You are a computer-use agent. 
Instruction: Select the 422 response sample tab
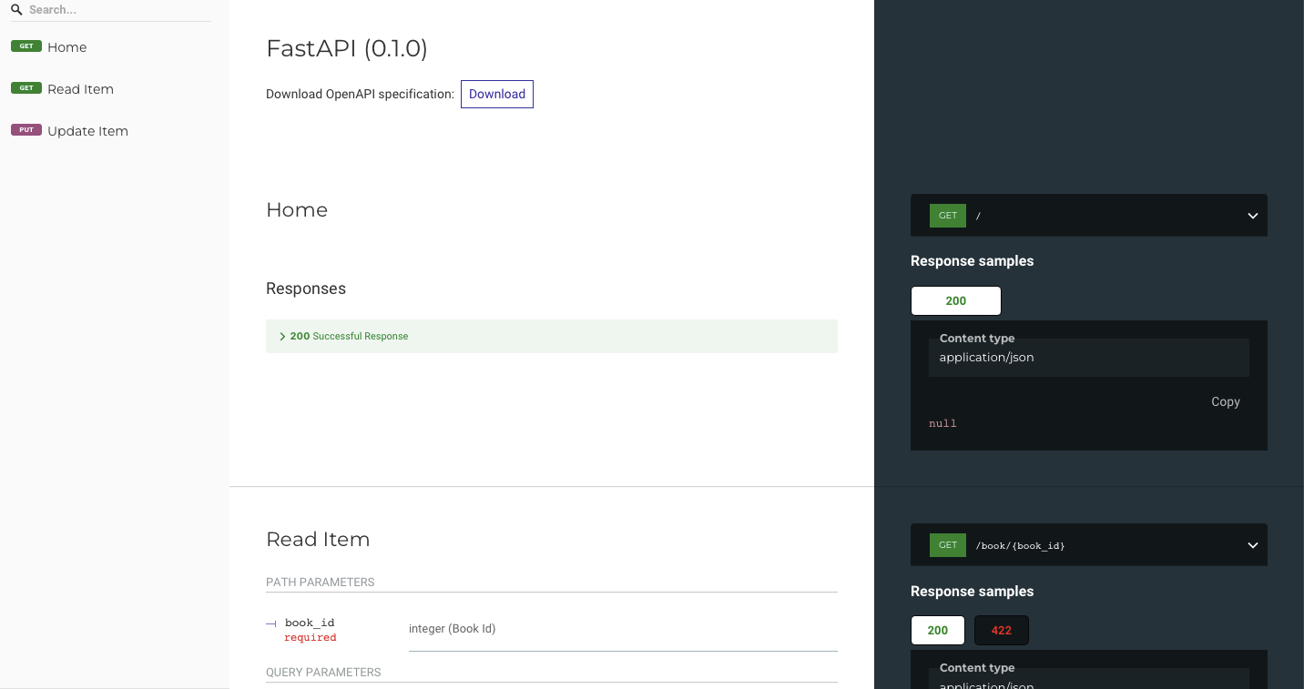click(1002, 630)
